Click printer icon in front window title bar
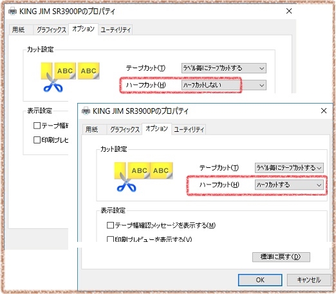This screenshot has height=294, width=336. [86, 111]
